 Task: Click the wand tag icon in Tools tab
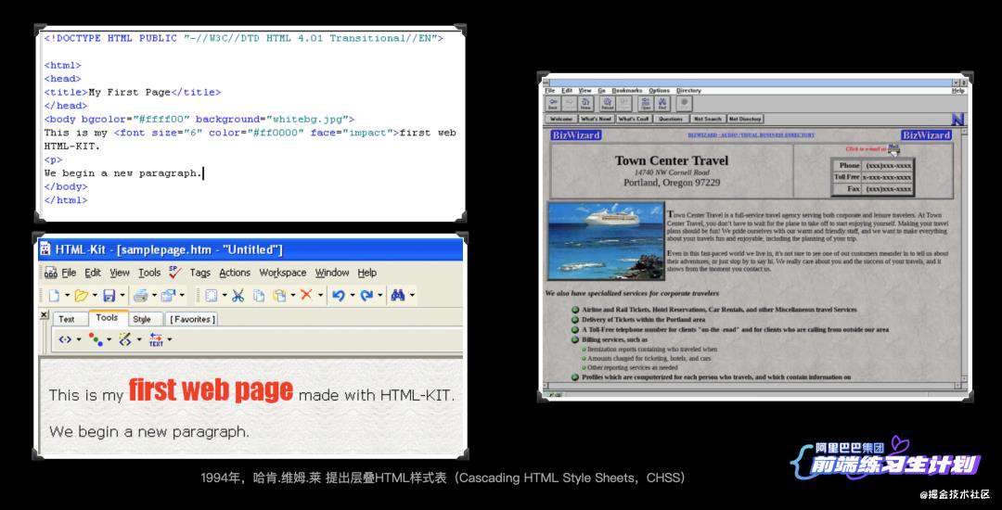pyautogui.click(x=125, y=339)
